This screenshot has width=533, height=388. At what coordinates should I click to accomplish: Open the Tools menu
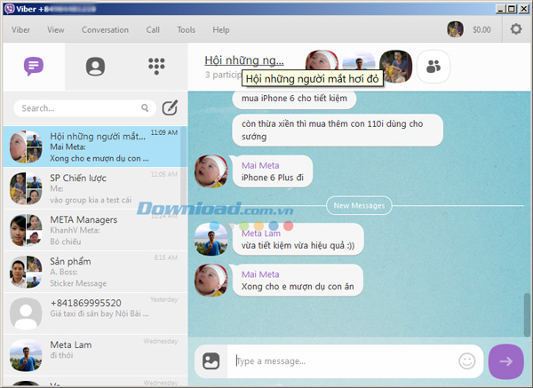pos(186,30)
